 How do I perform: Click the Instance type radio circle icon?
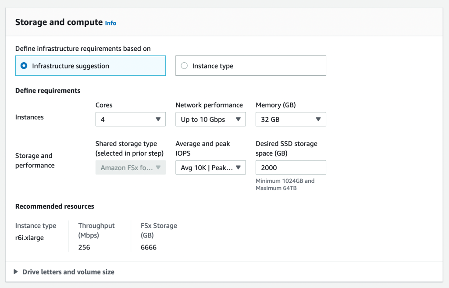click(x=184, y=65)
